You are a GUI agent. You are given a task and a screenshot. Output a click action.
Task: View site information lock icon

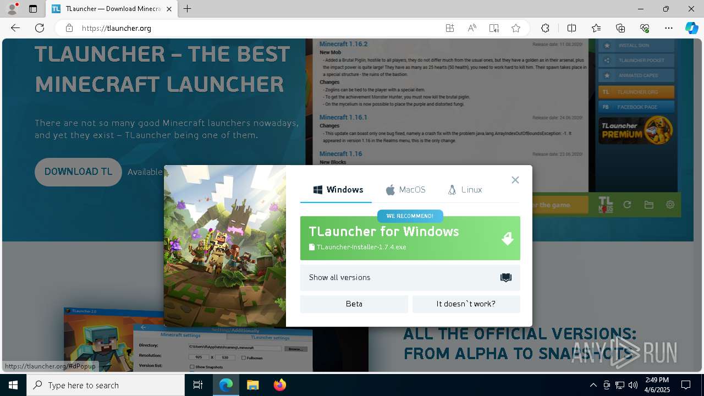[69, 28]
